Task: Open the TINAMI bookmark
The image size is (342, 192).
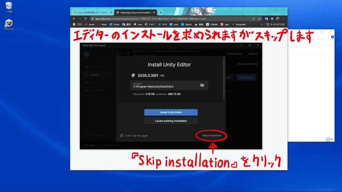Action: click(212, 24)
